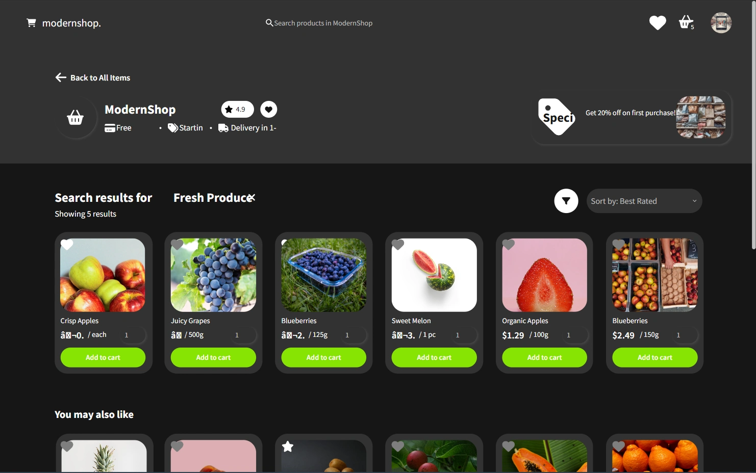This screenshot has height=473, width=756.
Task: Open the Sort by Best Rated dropdown
Action: point(644,201)
